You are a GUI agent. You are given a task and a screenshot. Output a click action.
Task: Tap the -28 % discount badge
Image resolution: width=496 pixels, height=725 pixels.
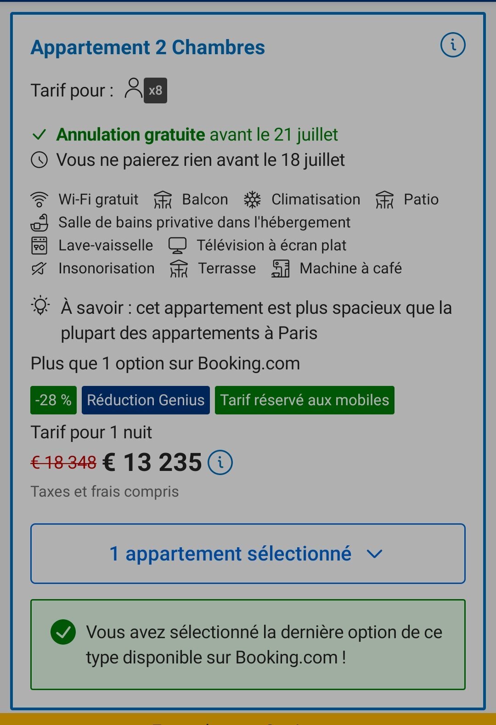point(53,400)
